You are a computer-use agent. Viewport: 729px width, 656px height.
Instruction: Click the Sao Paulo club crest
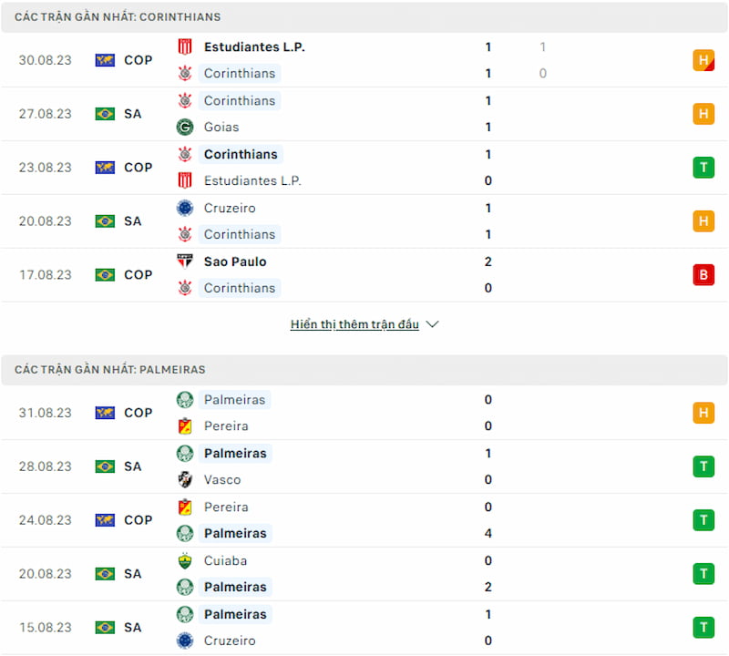point(185,261)
